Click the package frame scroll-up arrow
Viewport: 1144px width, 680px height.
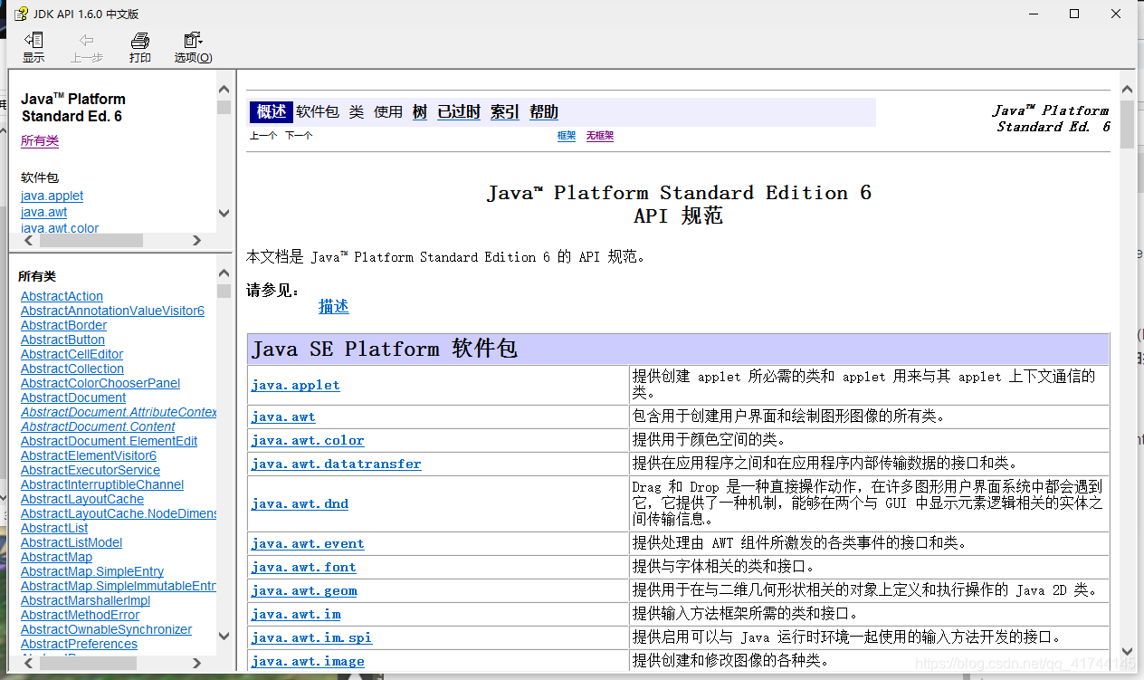(224, 89)
